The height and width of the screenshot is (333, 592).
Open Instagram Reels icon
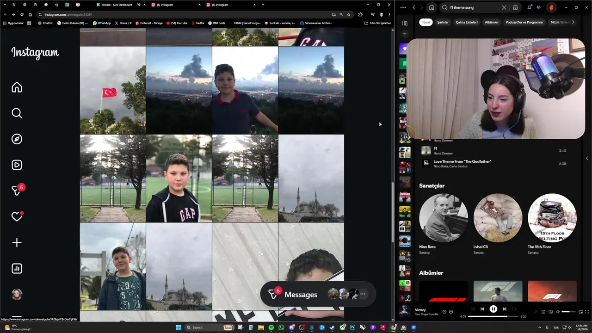[17, 165]
